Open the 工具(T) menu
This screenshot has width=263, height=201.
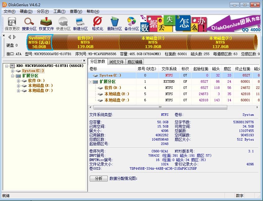coord(59,11)
